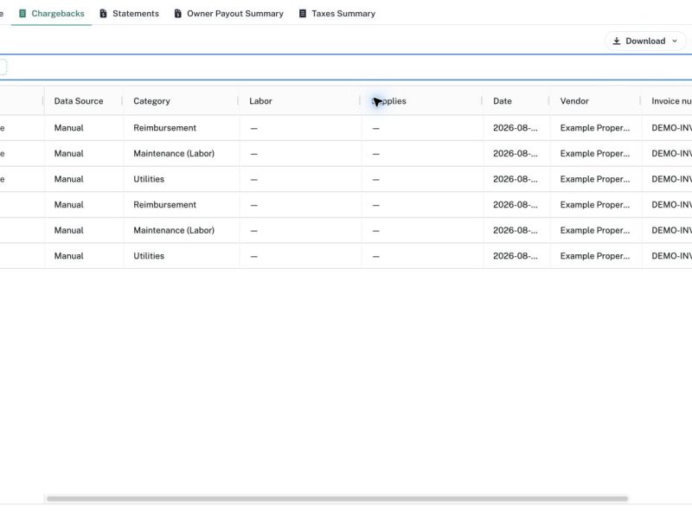
Task: Click date cell in first Reimbursement row
Action: point(515,128)
